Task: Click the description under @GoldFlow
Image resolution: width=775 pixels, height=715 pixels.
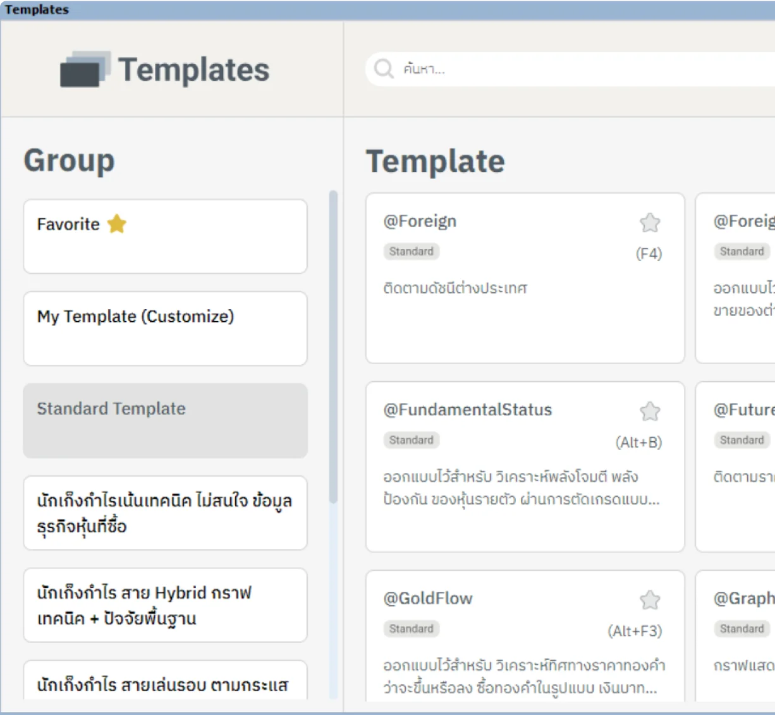Action: coord(524,676)
